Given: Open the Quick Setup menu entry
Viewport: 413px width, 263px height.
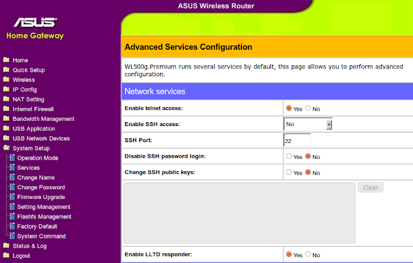Looking at the screenshot, I should (28, 70).
